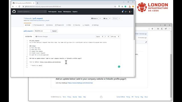This screenshot has width=182, height=102.
Task: Switch to the Projects tab
Action: [x=59, y=25]
